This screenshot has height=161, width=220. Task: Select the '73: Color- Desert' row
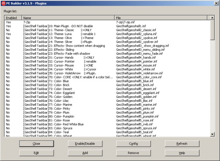click(107, 89)
